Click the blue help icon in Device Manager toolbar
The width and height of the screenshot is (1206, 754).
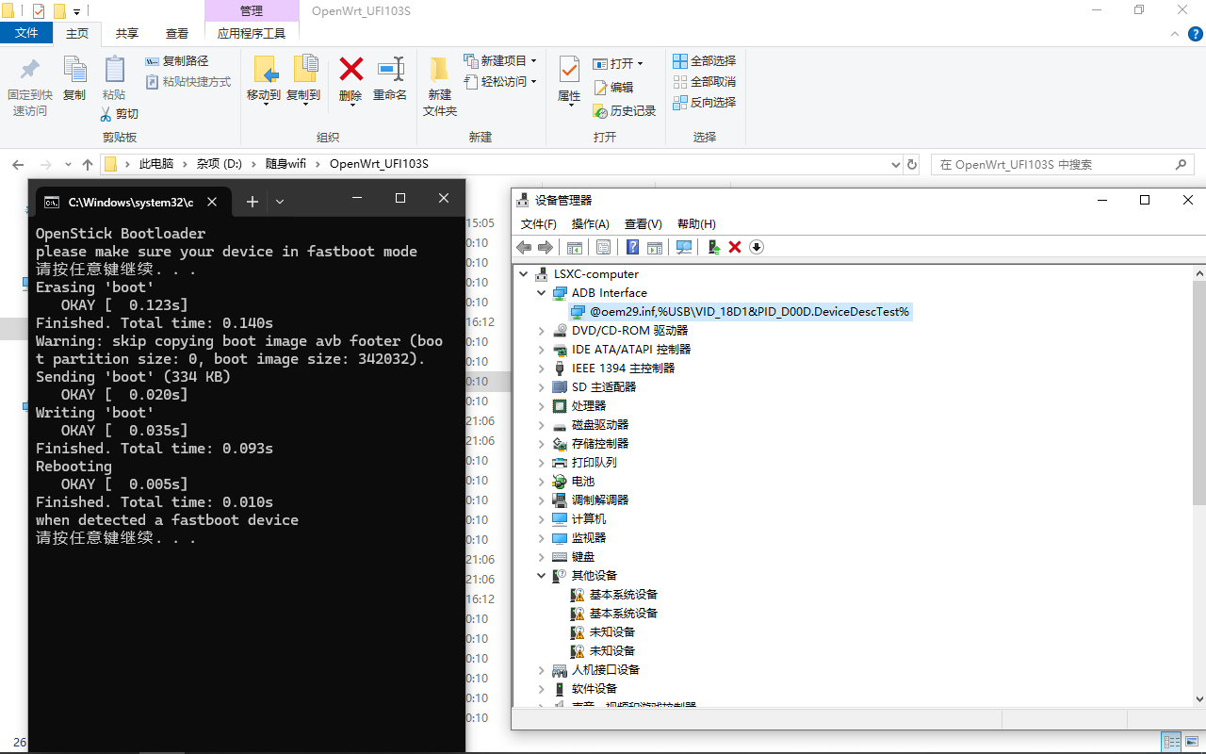tap(632, 247)
